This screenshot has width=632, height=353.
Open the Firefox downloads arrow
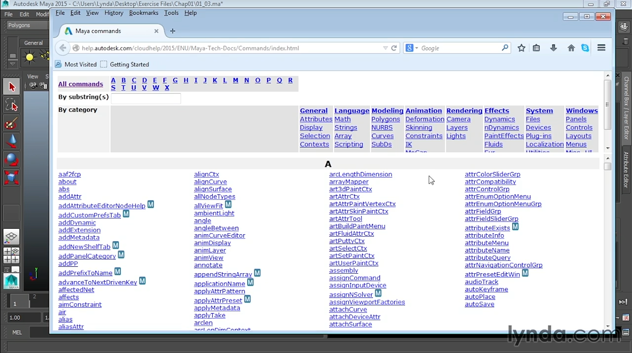(553, 48)
